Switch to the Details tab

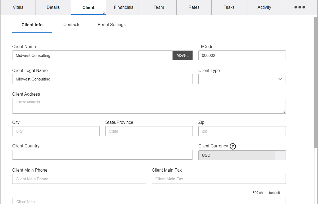pos(53,7)
